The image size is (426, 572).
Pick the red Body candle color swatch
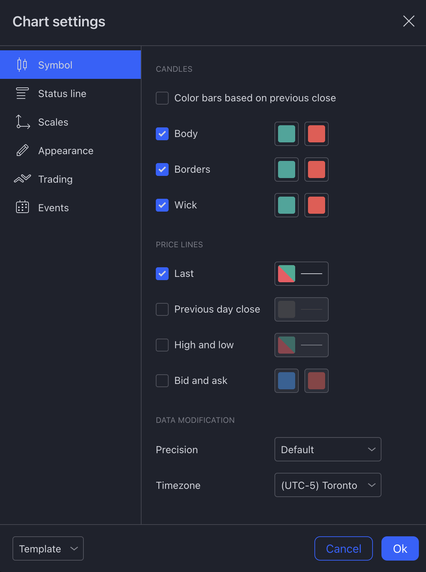[x=317, y=134]
